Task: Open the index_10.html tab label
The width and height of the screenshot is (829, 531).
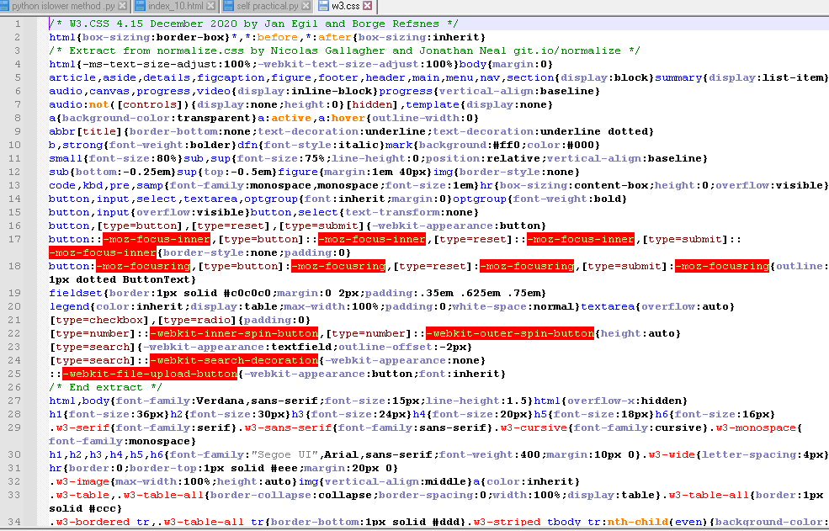Action: click(173, 6)
